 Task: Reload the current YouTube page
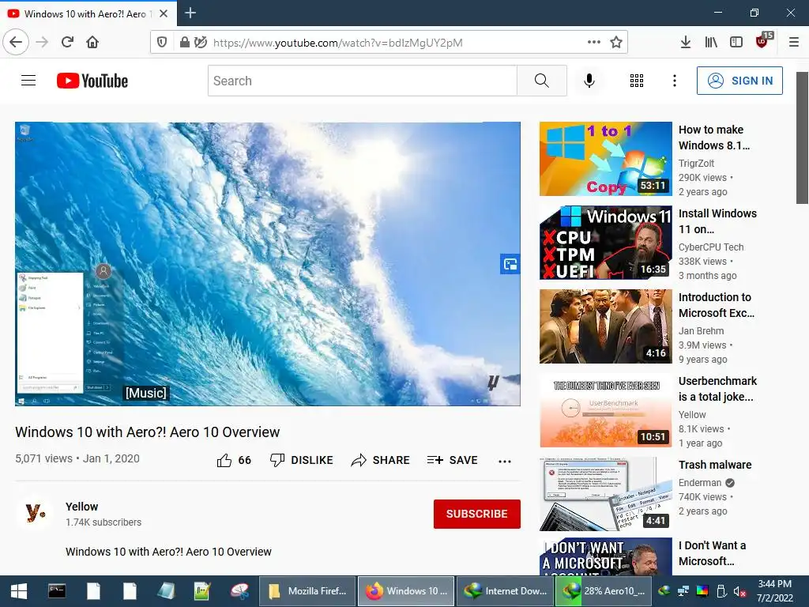[x=67, y=42]
